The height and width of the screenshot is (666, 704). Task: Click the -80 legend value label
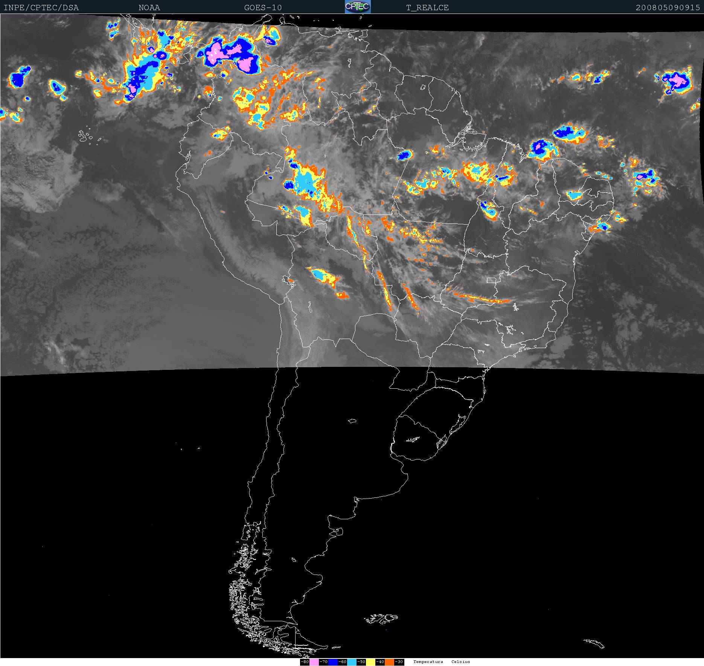pos(305,662)
